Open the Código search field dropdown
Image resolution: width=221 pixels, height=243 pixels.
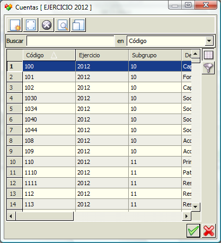click(x=209, y=41)
